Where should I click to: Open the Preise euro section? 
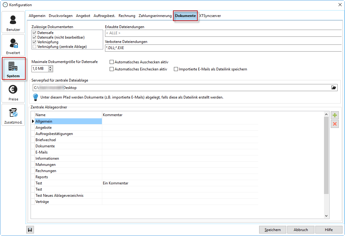click(x=13, y=91)
